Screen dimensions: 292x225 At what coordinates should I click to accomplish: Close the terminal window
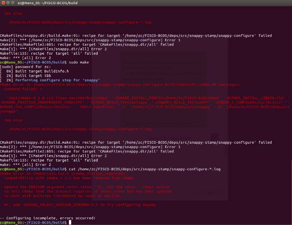[x=3, y=3]
